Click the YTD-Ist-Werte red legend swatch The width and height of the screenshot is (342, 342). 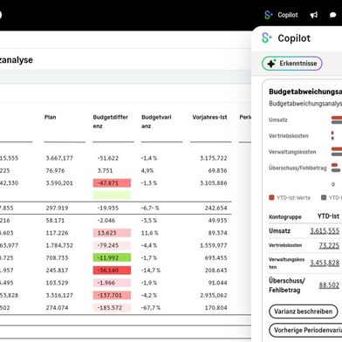pos(271,197)
